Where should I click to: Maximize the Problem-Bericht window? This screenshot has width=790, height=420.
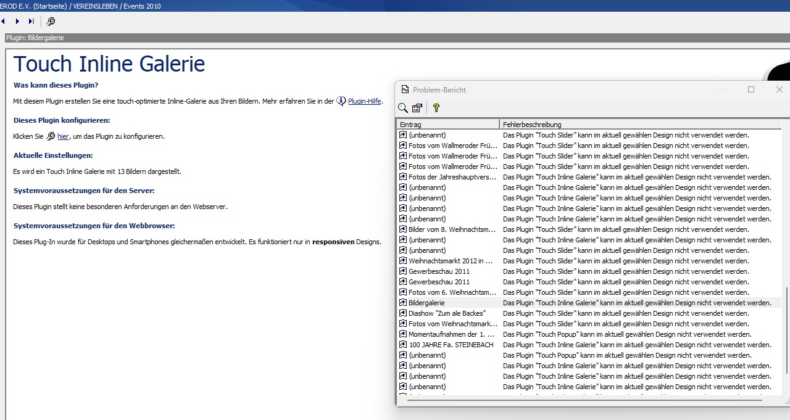click(751, 89)
